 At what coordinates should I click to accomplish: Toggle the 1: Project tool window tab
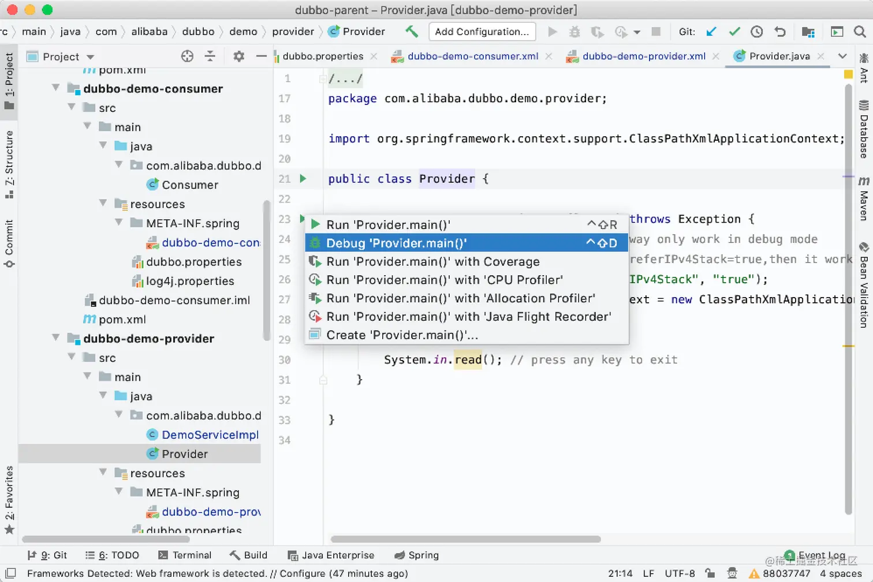(x=9, y=81)
